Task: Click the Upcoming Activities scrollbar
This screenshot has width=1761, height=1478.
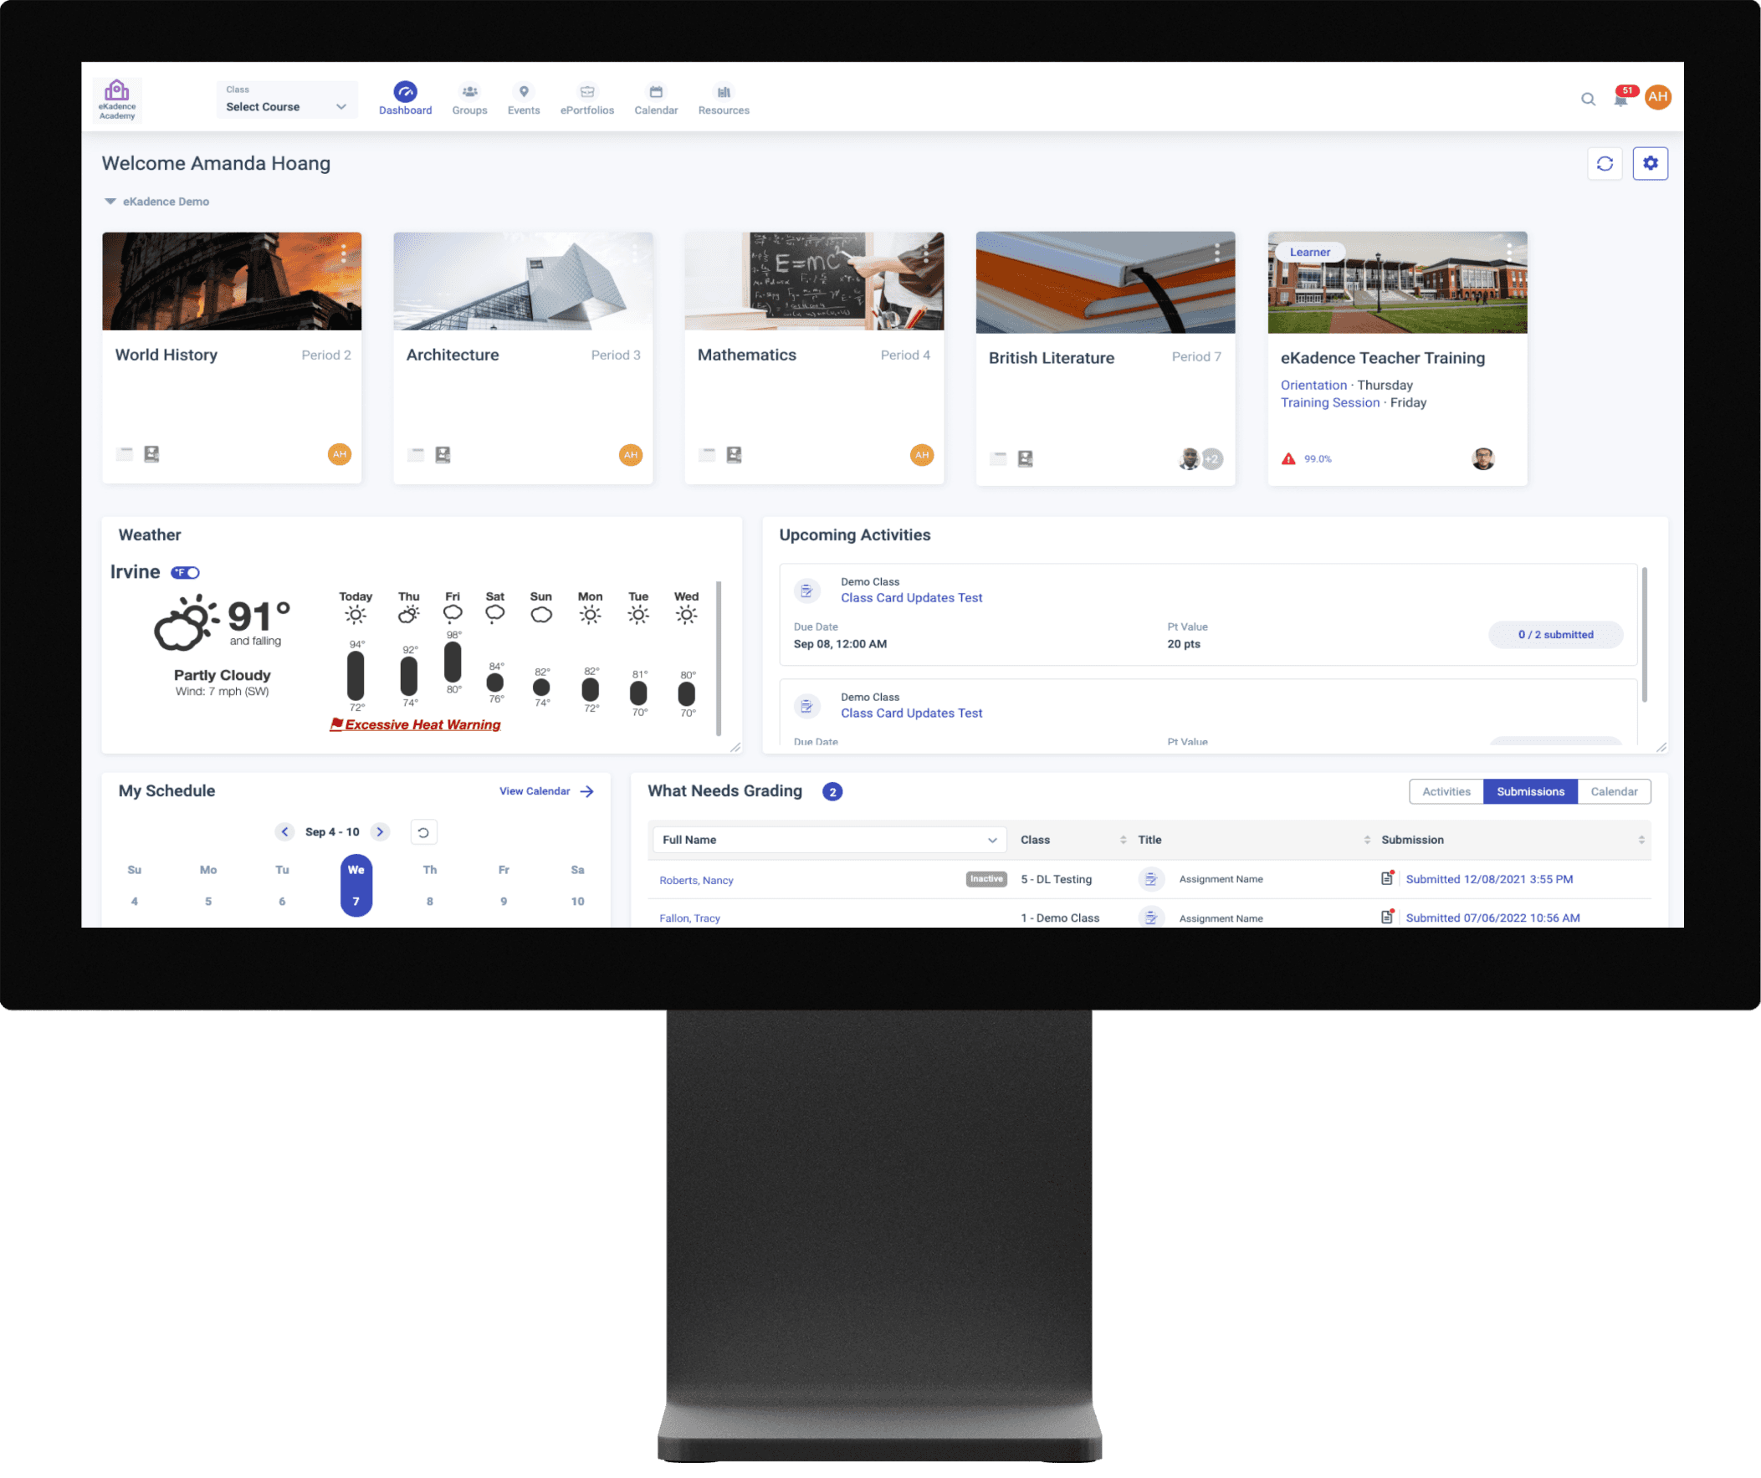Action: 1645,634
